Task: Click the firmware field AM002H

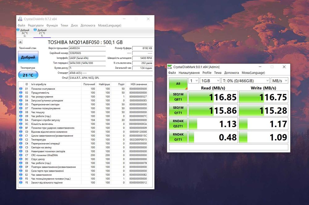Action: [87, 48]
